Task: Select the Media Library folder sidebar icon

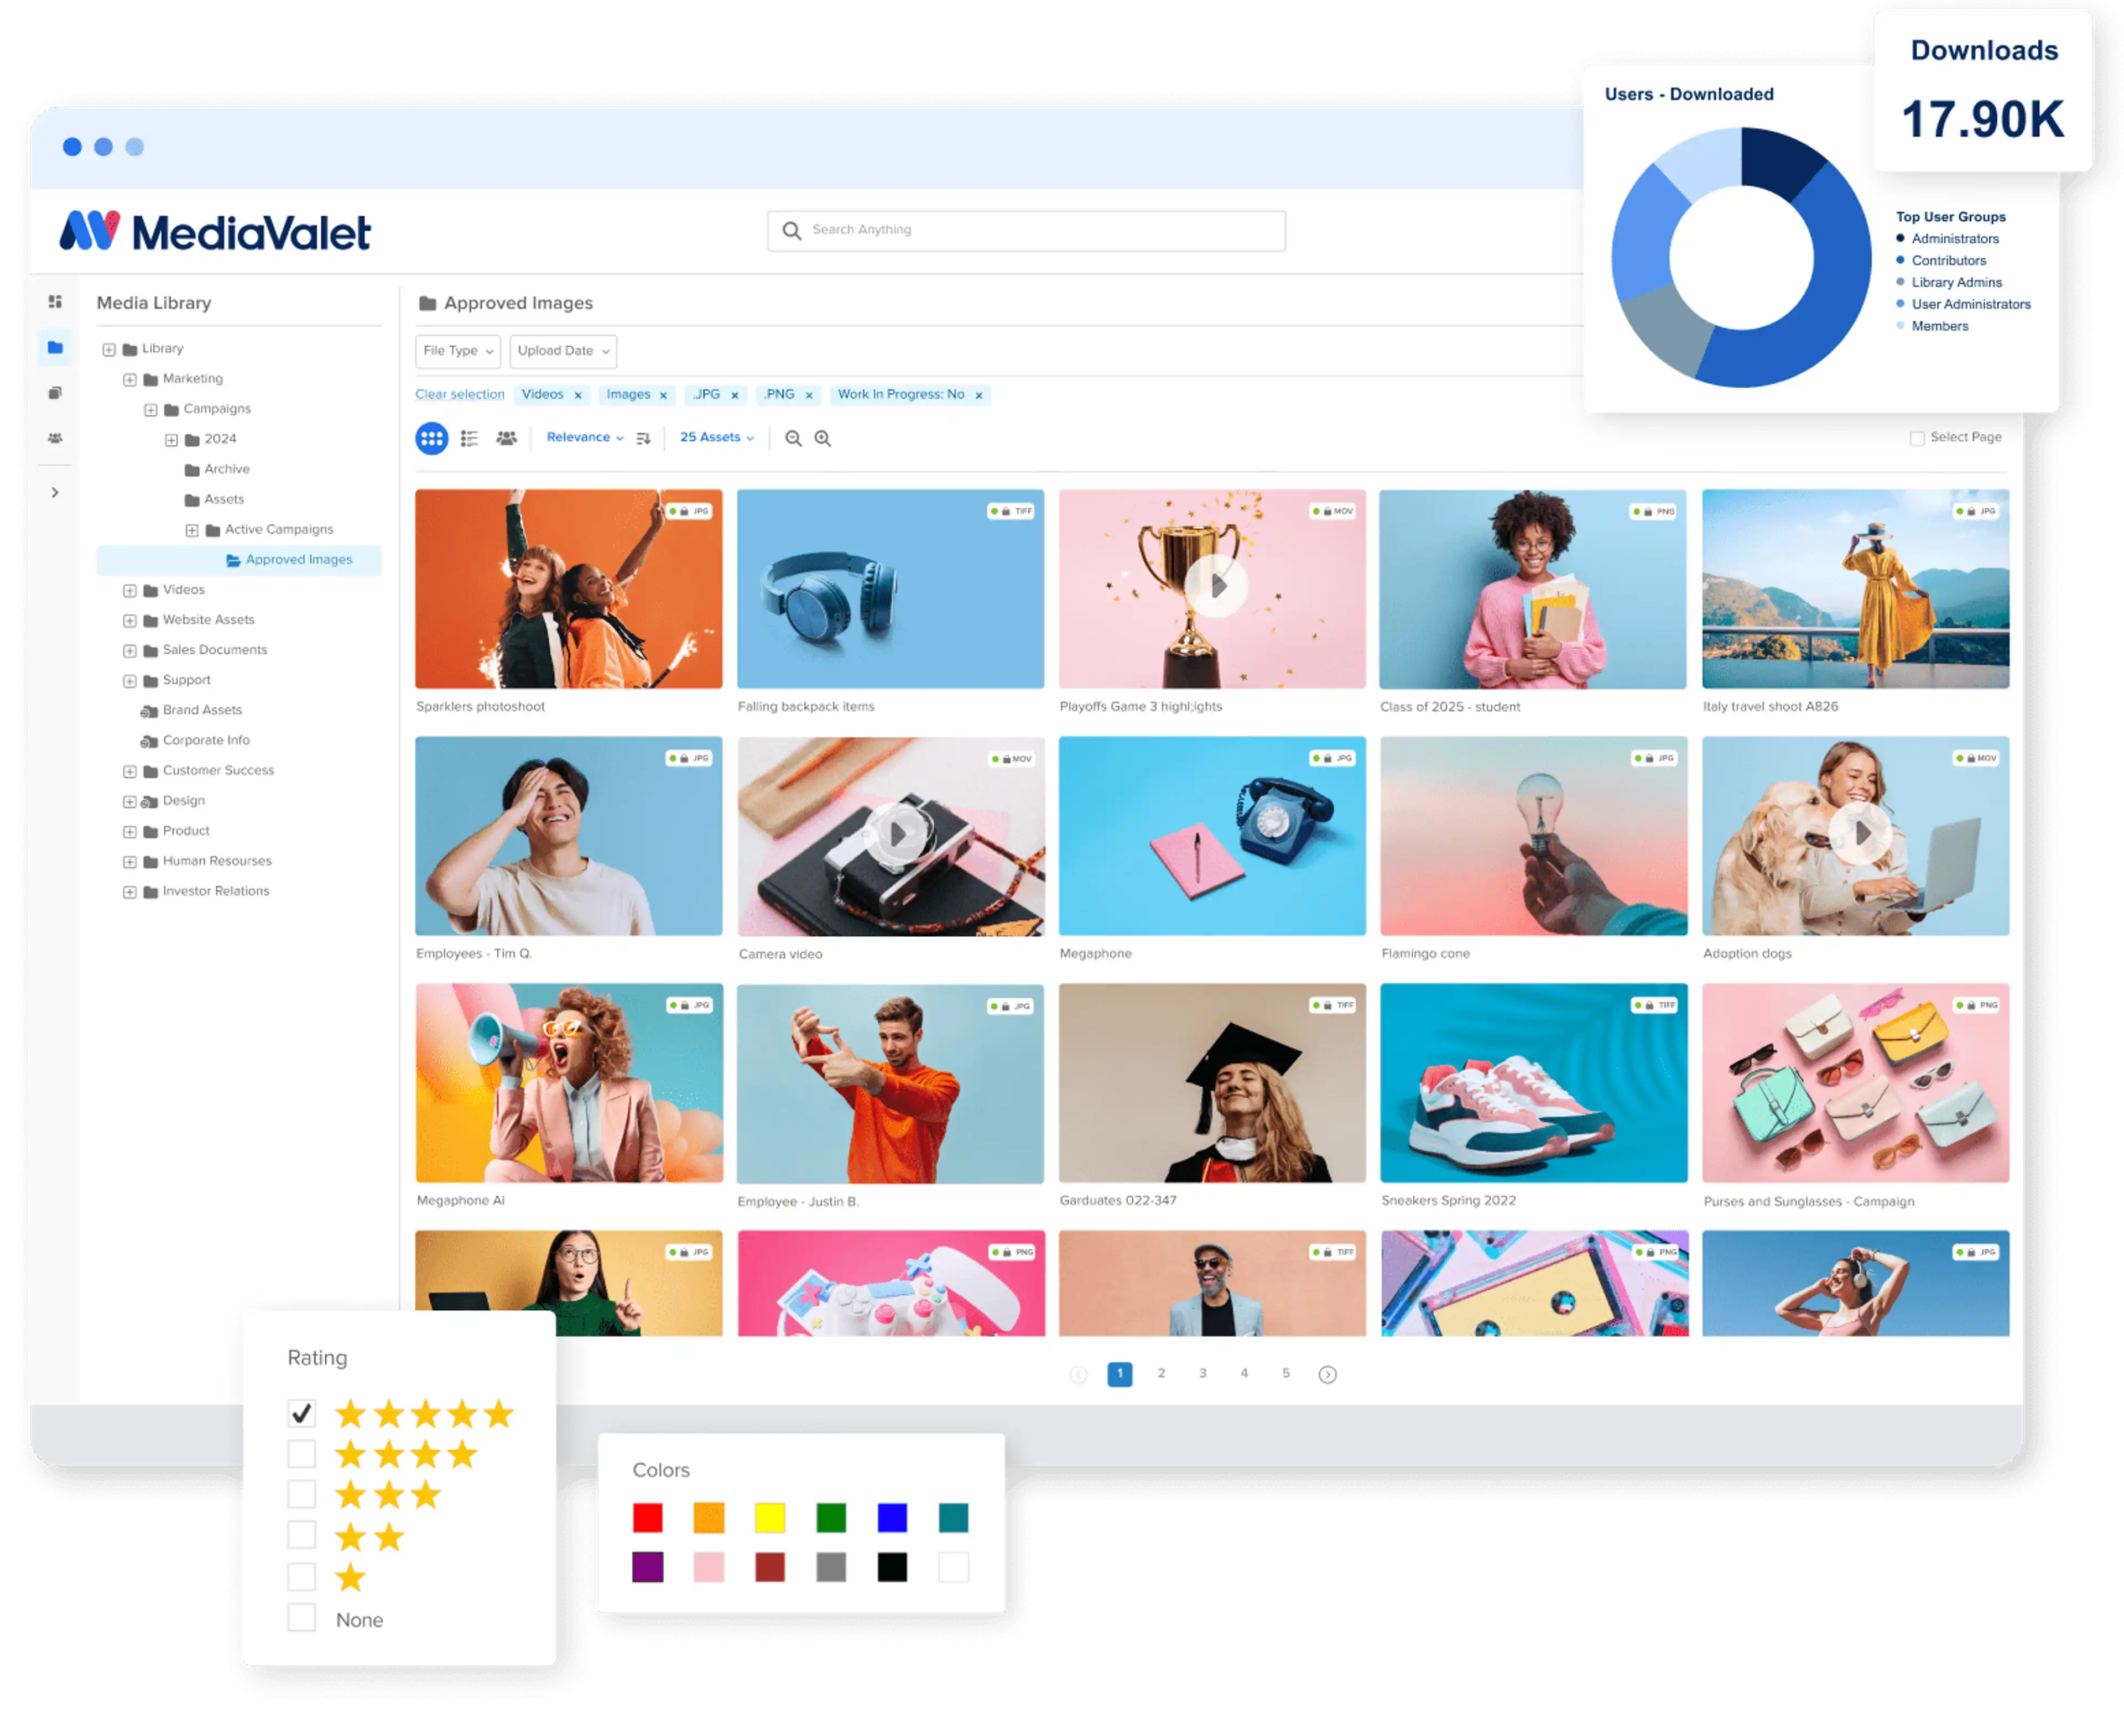Action: tap(55, 347)
